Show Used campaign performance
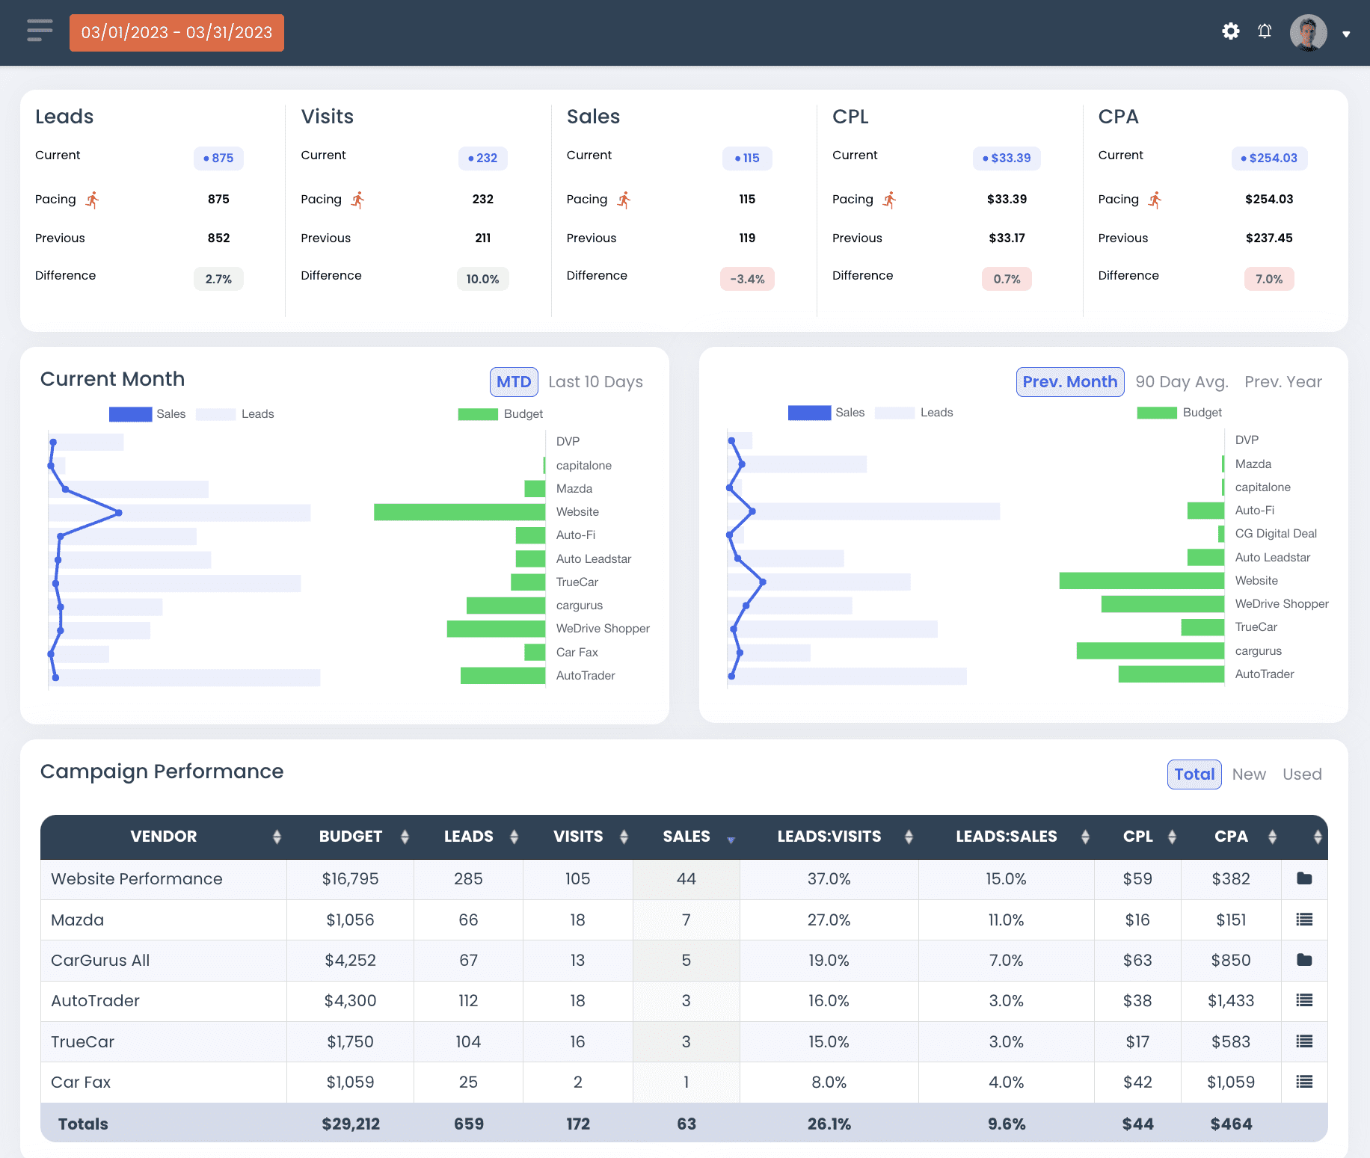 pyautogui.click(x=1302, y=774)
